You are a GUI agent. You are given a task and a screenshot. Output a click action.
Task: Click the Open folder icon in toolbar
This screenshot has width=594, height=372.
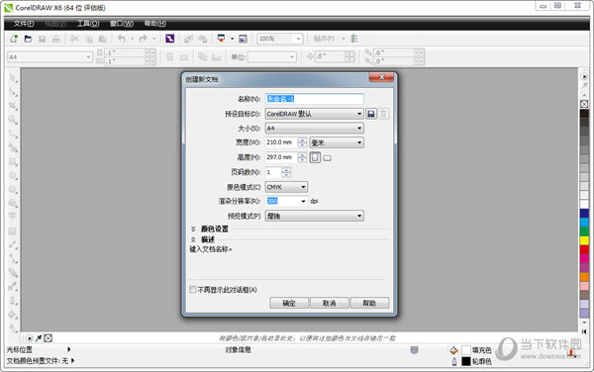[28, 39]
